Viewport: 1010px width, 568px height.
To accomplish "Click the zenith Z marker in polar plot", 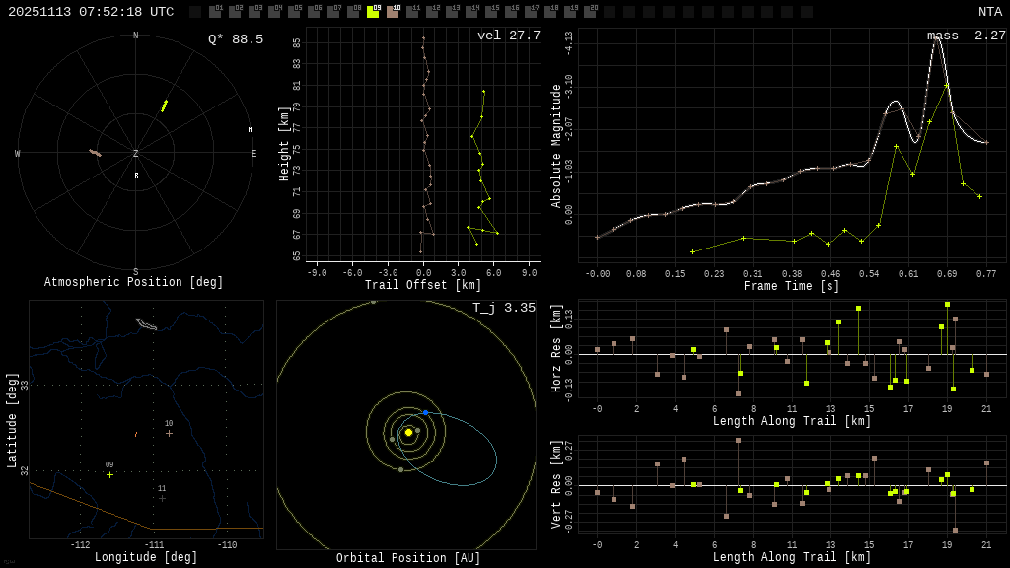I will [136, 154].
